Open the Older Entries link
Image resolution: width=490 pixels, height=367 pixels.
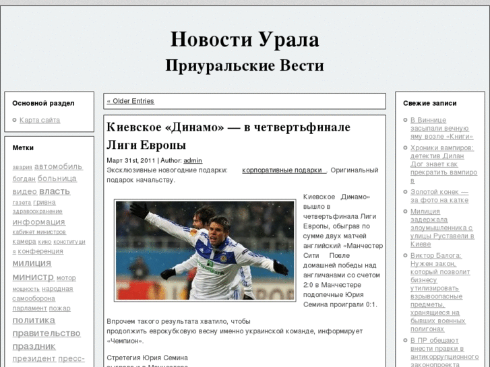(x=130, y=101)
